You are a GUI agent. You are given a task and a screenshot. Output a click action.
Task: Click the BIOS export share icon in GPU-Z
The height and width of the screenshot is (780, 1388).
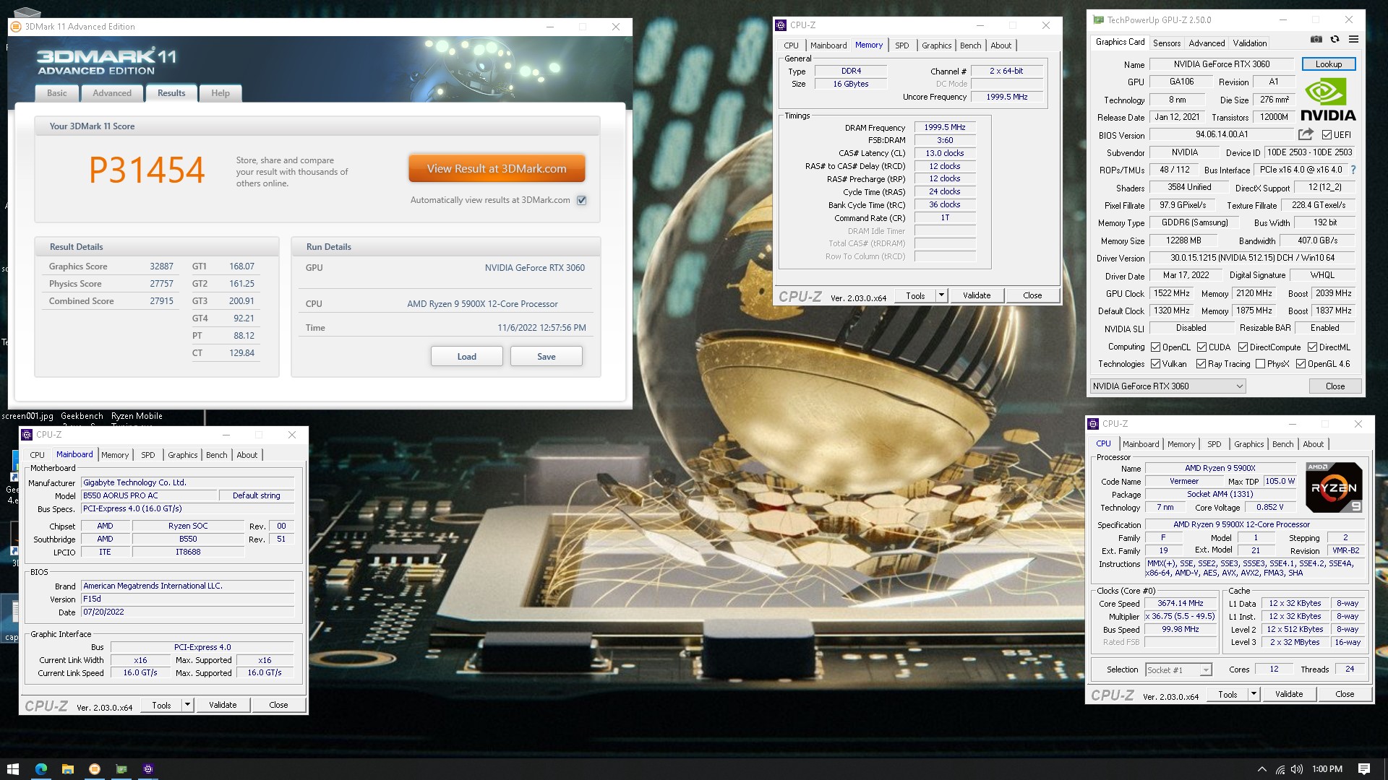coord(1306,134)
